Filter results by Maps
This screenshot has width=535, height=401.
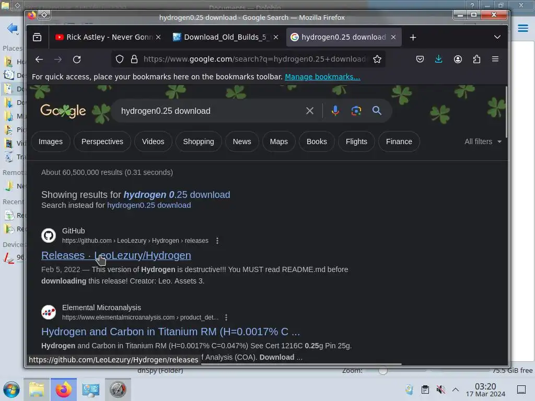pos(279,141)
